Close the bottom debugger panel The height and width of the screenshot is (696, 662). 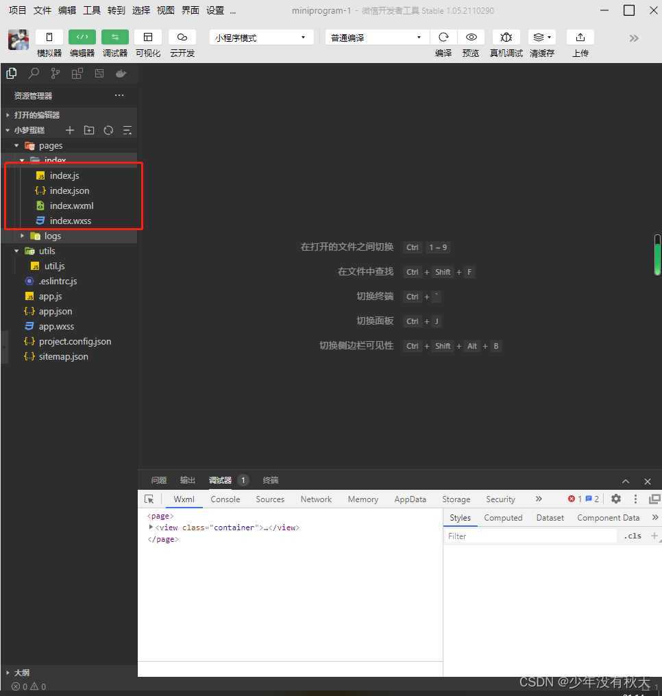tap(648, 482)
